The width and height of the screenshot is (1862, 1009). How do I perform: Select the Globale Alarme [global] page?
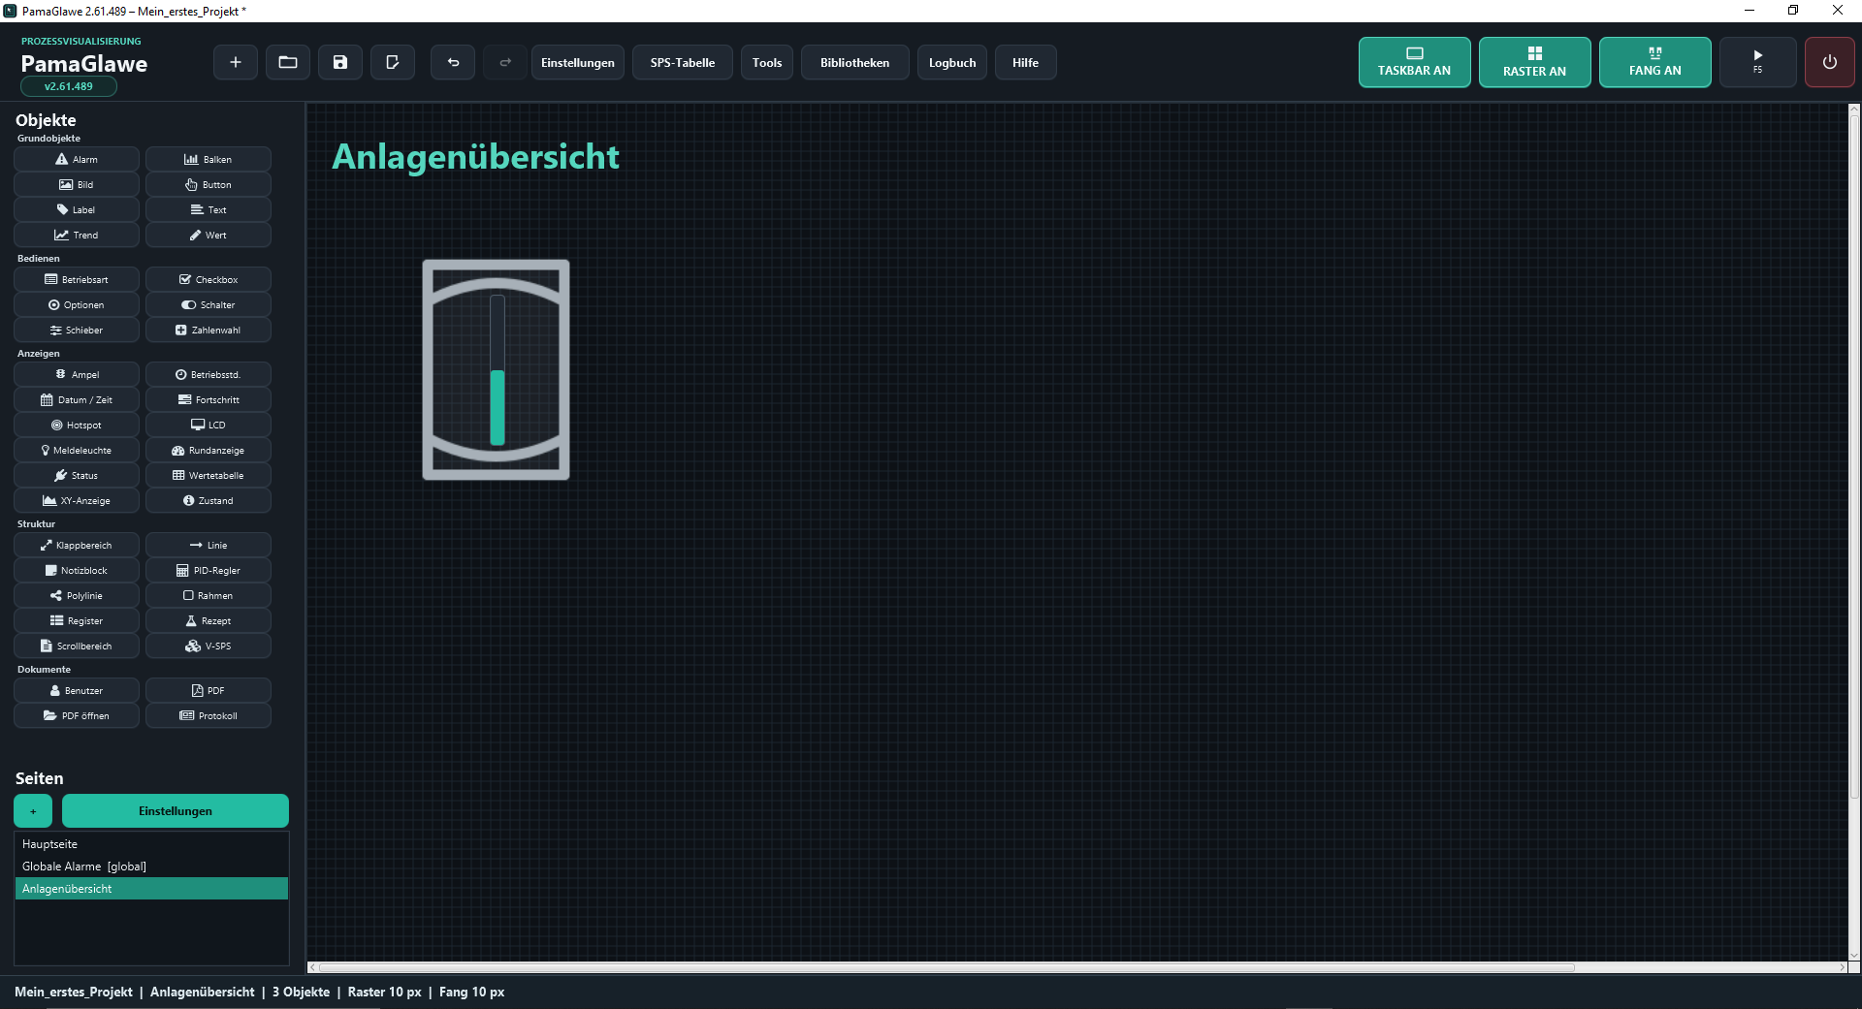pos(151,867)
